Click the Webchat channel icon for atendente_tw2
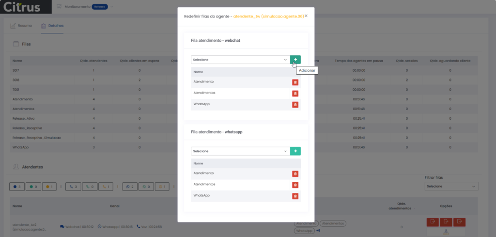Screen dimensions: 496x237 click(x=62, y=226)
